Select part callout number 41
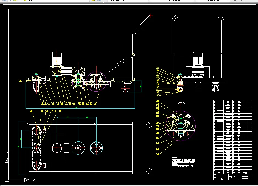 point(158,77)
